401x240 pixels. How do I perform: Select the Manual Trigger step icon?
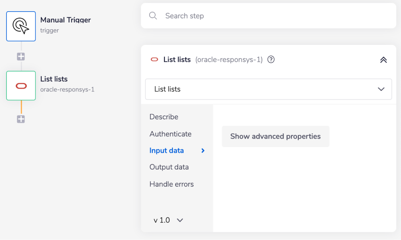point(21,26)
